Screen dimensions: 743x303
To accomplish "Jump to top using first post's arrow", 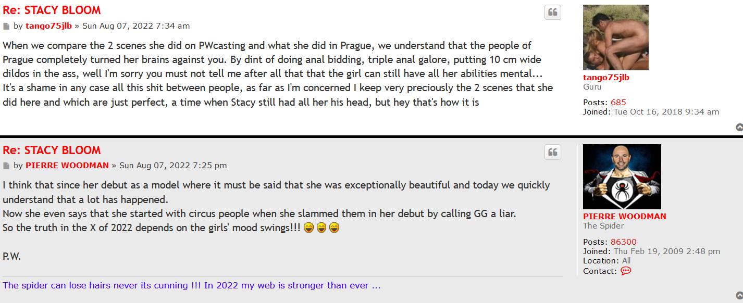I will (x=739, y=128).
